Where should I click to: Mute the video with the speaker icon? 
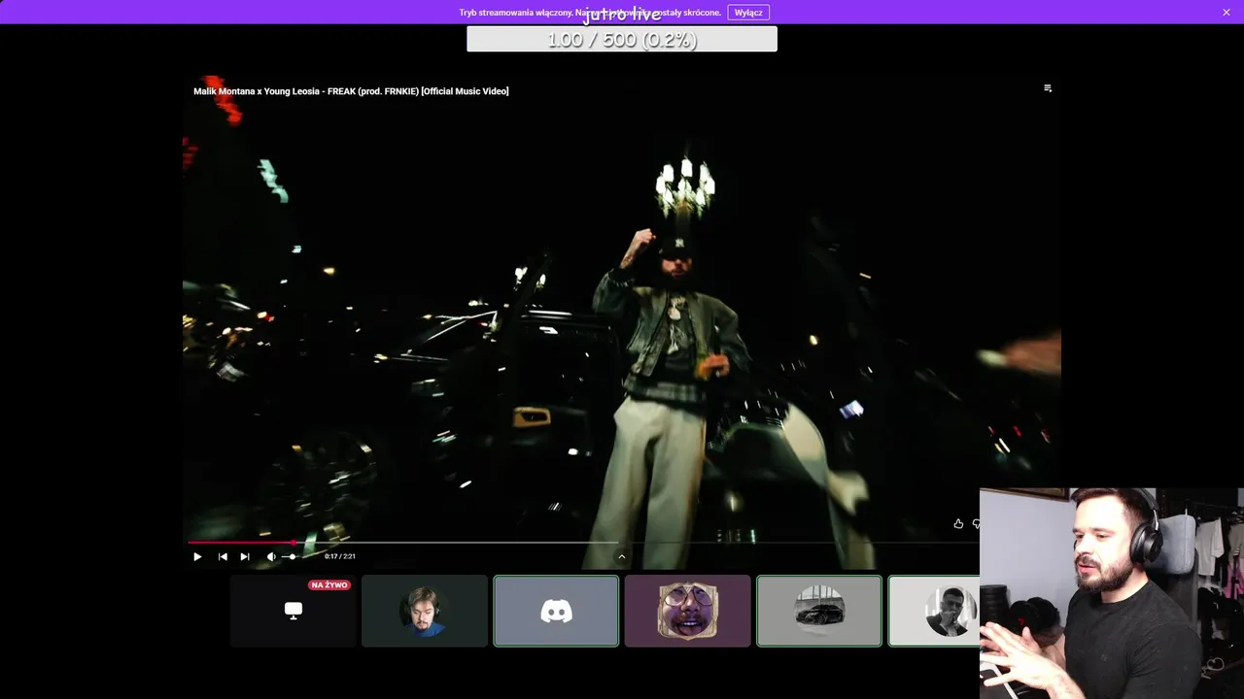[271, 557]
